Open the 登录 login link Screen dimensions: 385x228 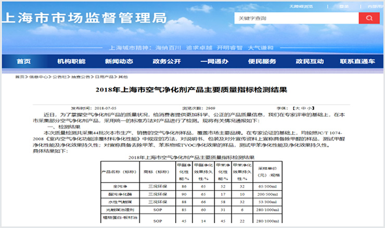(344, 6)
